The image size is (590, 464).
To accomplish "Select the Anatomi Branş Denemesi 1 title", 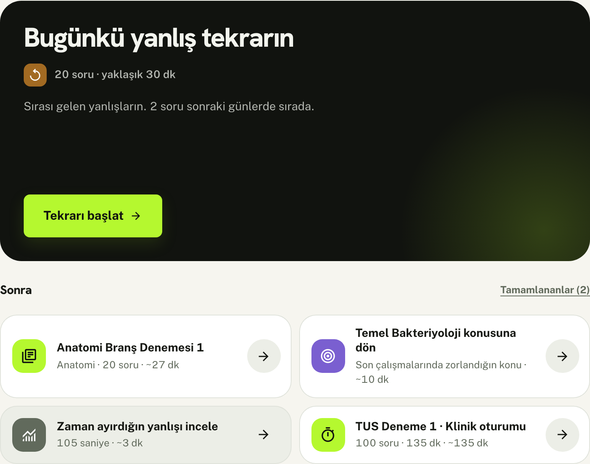I will pyautogui.click(x=130, y=348).
